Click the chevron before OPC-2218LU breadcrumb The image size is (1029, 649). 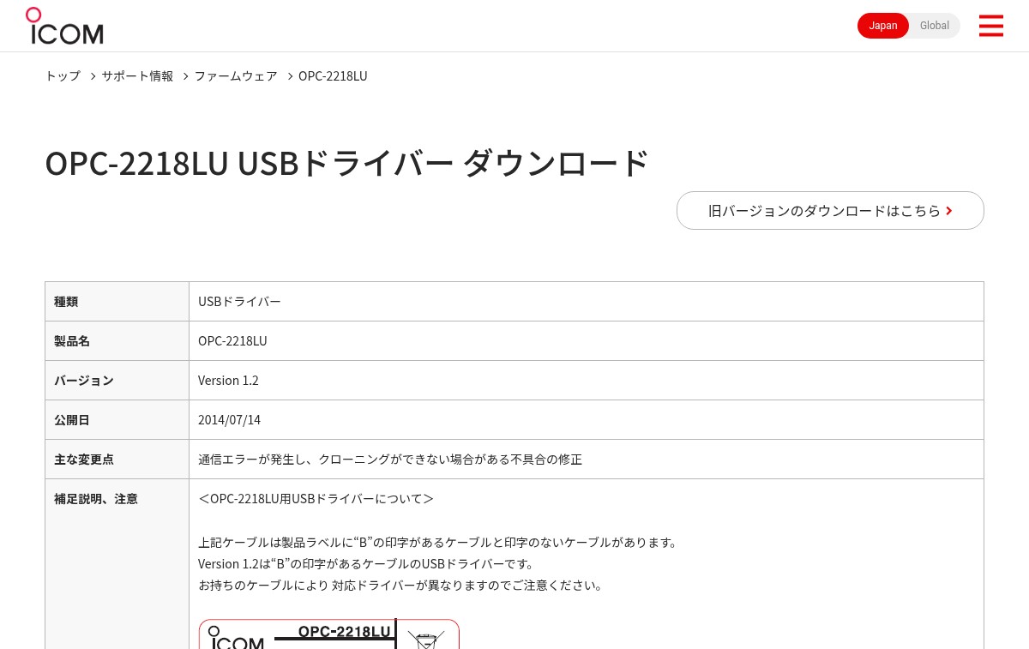[x=290, y=76]
